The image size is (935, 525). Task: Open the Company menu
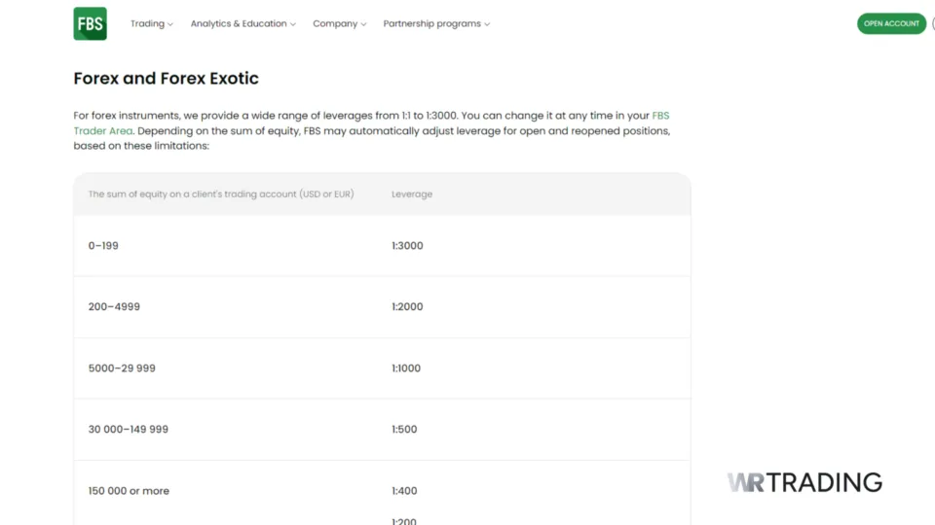tap(335, 23)
